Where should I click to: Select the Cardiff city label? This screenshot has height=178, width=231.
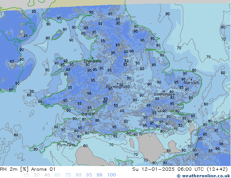[x=88, y=114]
